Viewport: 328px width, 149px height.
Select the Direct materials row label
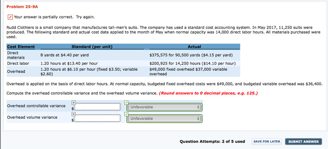[x=16, y=55]
